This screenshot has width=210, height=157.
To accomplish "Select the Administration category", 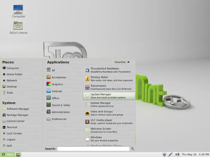I will tap(58, 112).
